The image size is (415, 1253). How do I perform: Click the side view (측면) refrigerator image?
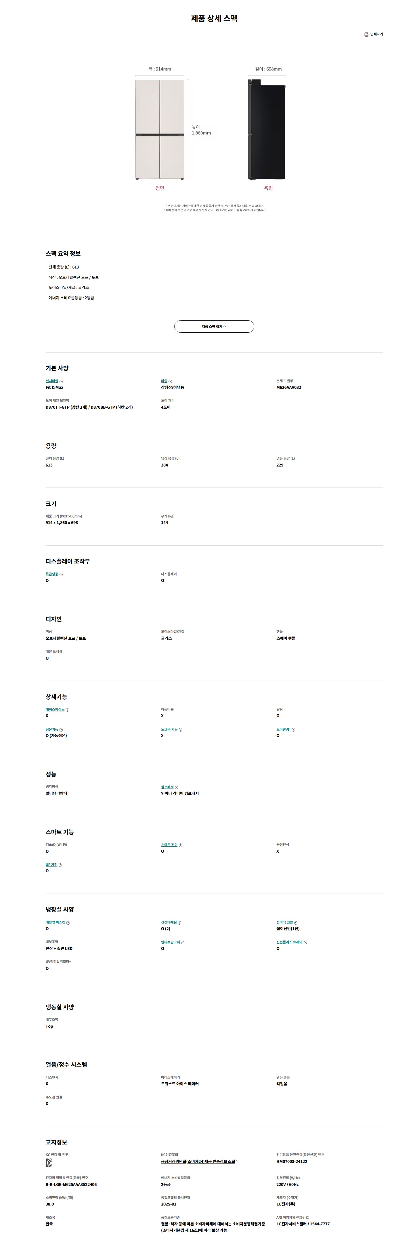pyautogui.click(x=267, y=130)
